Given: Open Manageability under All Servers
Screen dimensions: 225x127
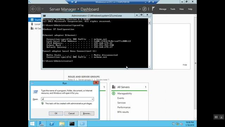Looking at the screenshot, I should click(124, 93).
